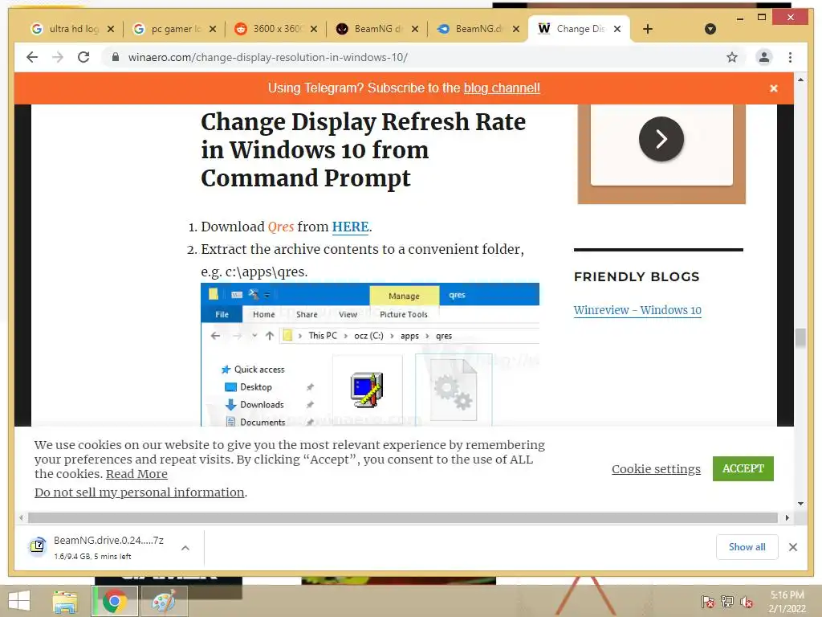Open the tab search dropdown arrow

[x=710, y=29]
